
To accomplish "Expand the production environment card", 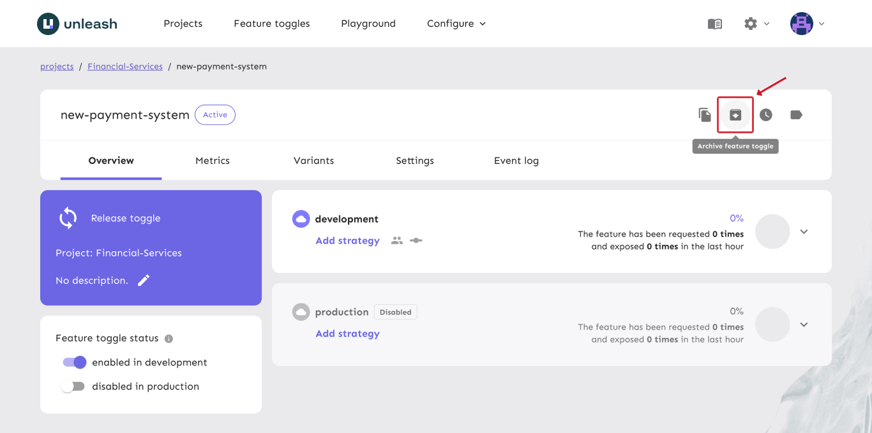I will 804,325.
